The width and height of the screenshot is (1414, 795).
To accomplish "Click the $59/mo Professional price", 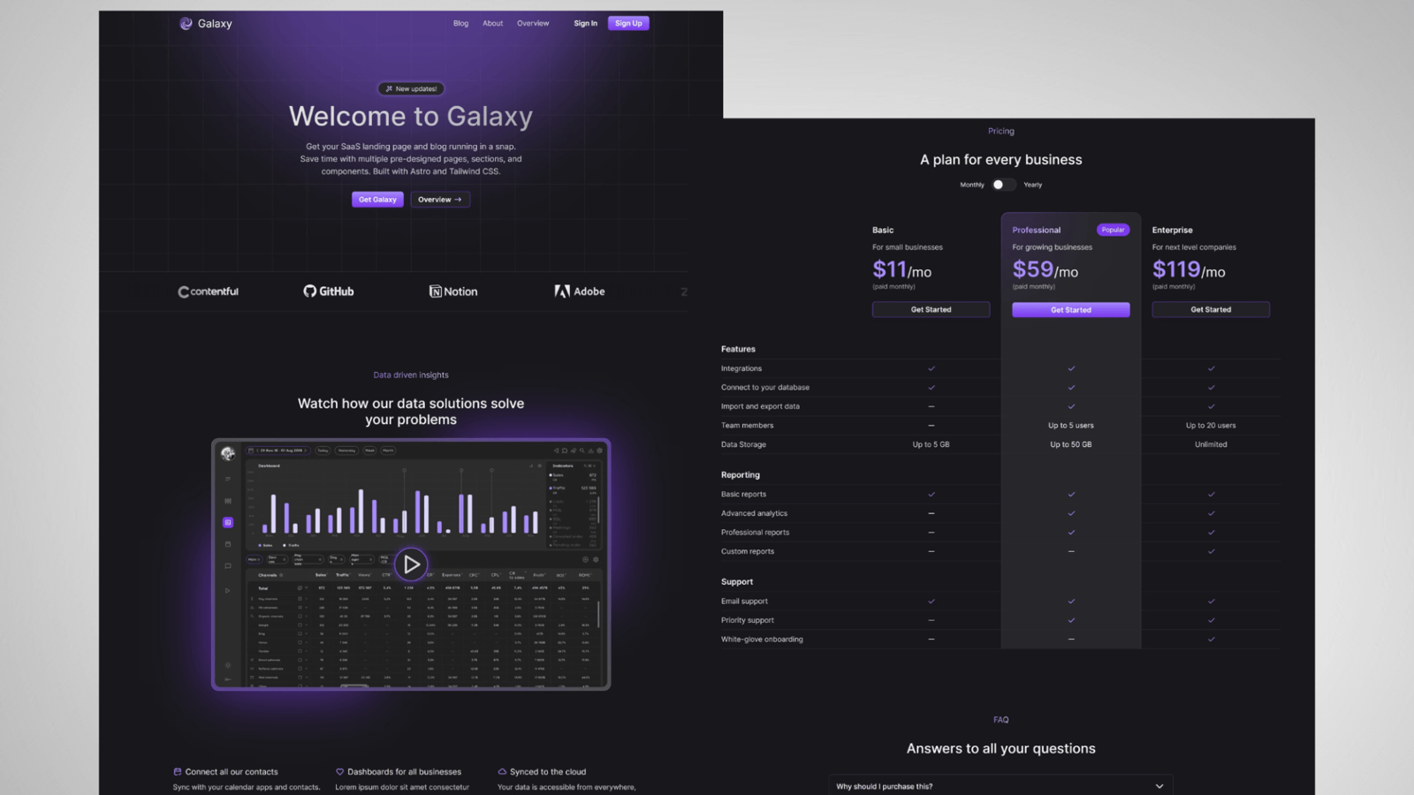I will [x=1045, y=269].
